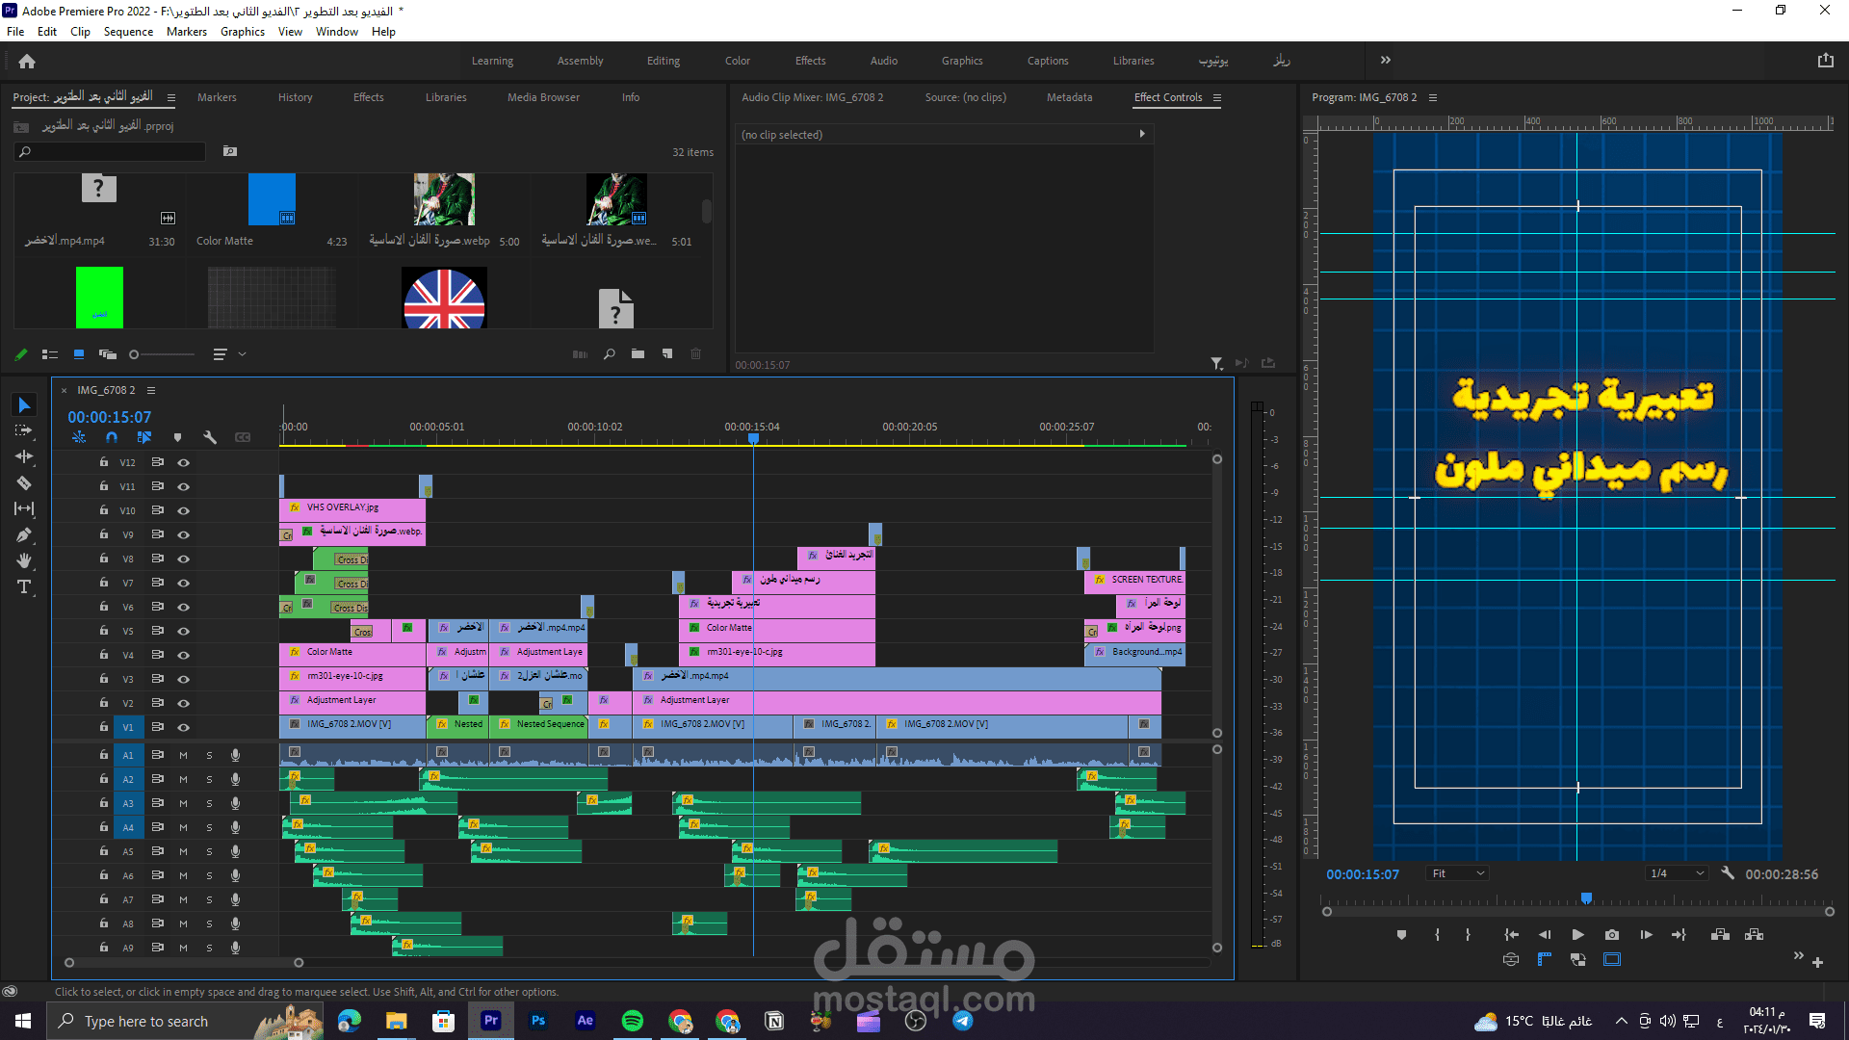
Task: Click the New Bin folder icon
Action: pyautogui.click(x=638, y=354)
